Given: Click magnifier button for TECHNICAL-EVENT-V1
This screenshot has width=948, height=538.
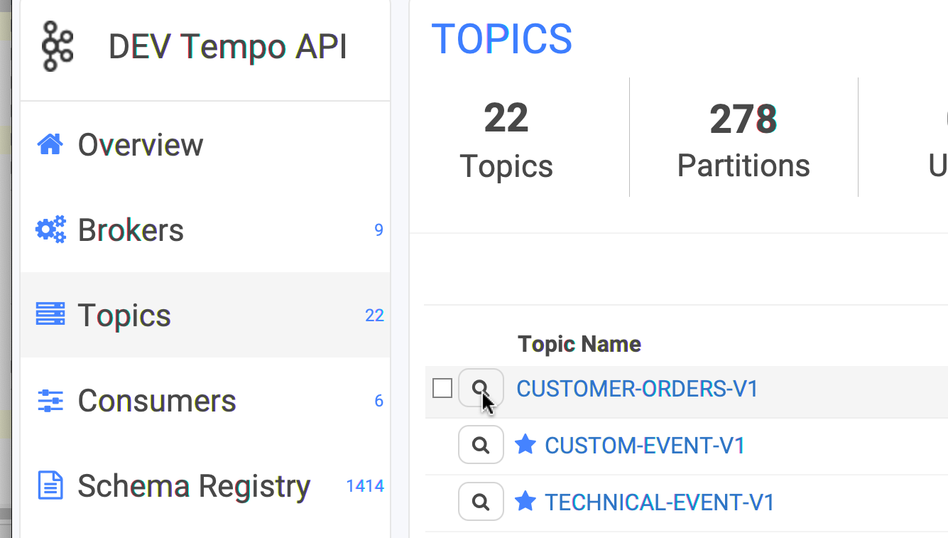Looking at the screenshot, I should pos(481,502).
